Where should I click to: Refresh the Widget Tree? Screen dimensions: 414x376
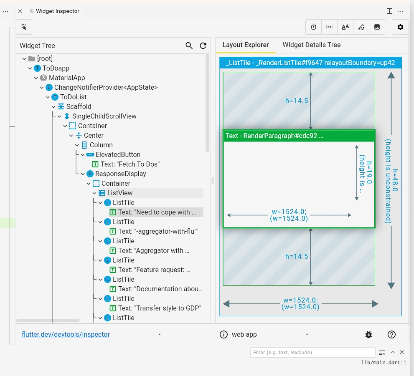pos(203,45)
